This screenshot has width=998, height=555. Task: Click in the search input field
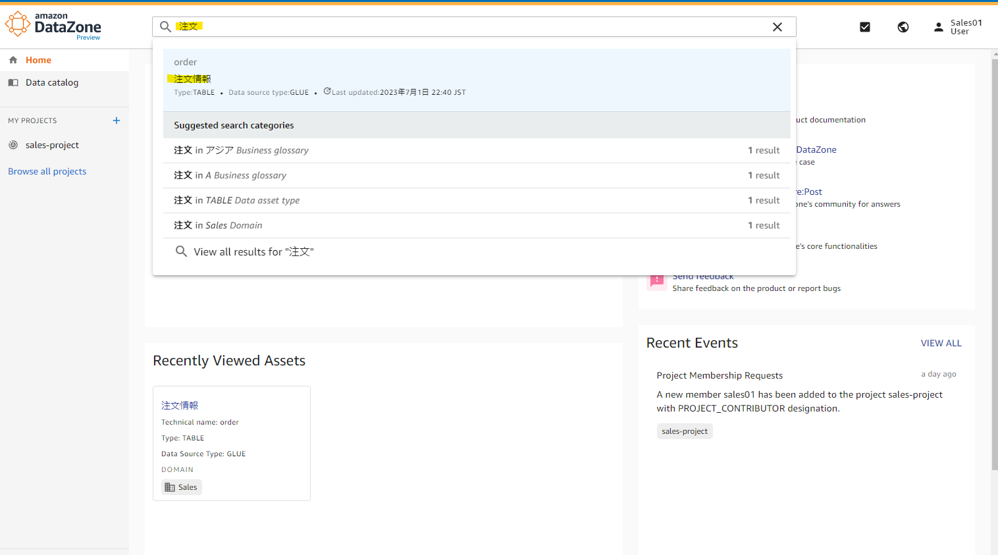tap(473, 27)
